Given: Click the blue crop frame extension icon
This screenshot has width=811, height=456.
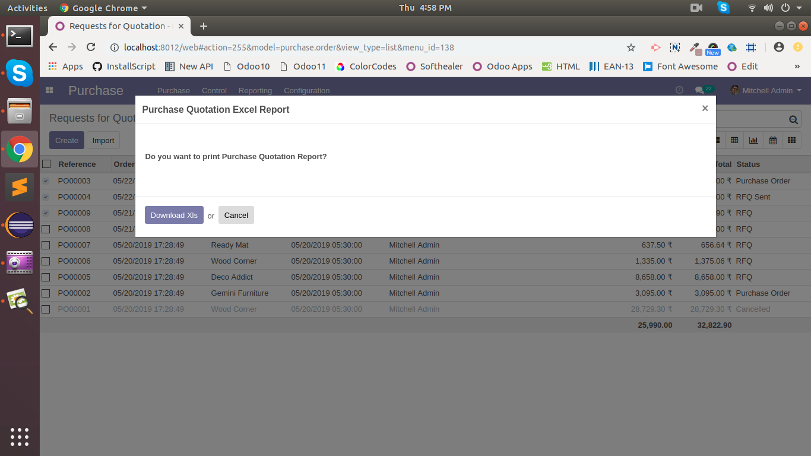Looking at the screenshot, I should [751, 47].
